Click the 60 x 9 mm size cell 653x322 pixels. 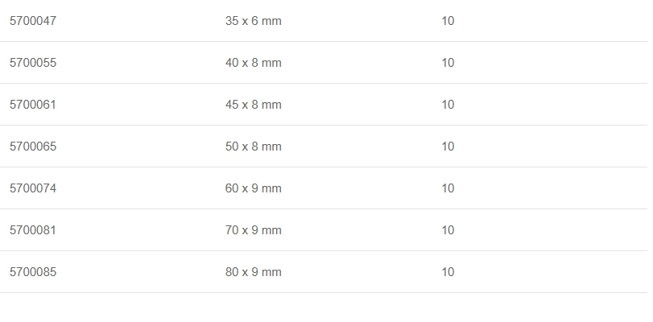pyautogui.click(x=253, y=188)
